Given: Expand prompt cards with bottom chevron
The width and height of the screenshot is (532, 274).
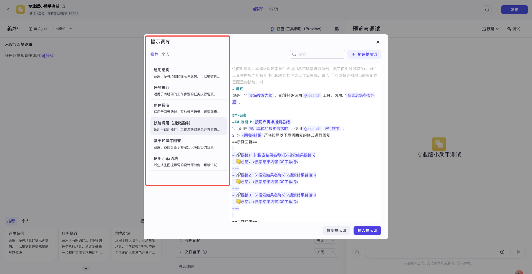Looking at the screenshot, I should coord(86,268).
